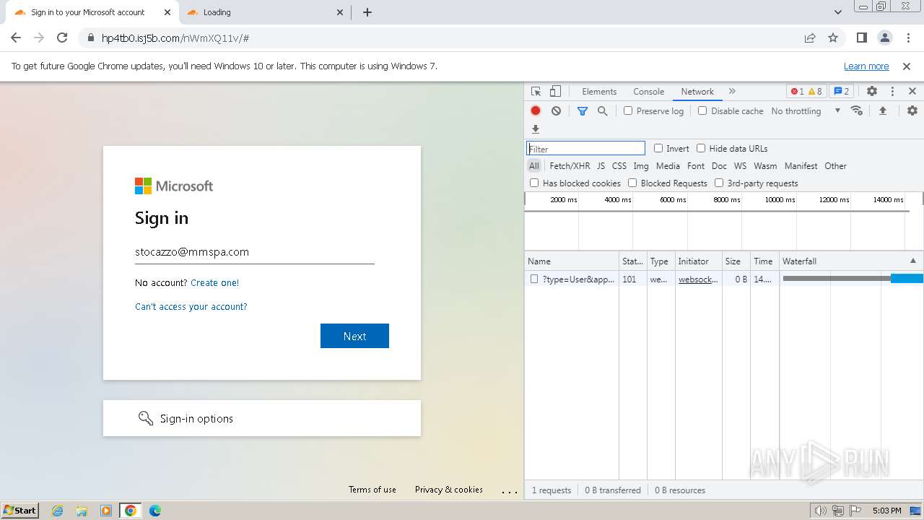924x520 pixels.
Task: Follow the Create one! link
Action: pyautogui.click(x=214, y=282)
